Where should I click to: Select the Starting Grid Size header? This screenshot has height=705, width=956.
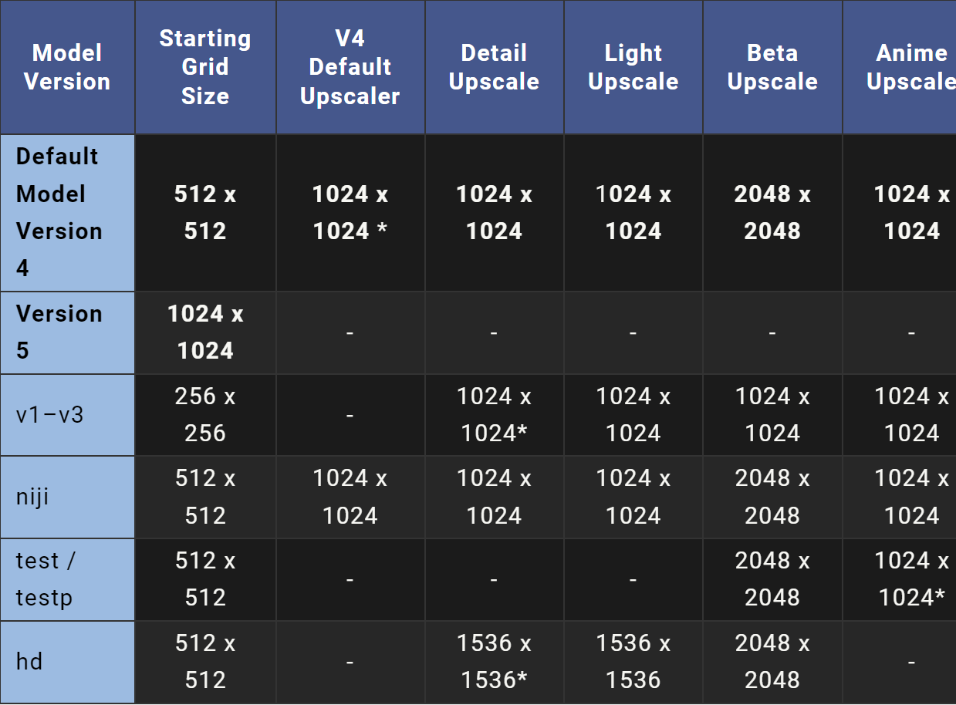(205, 67)
